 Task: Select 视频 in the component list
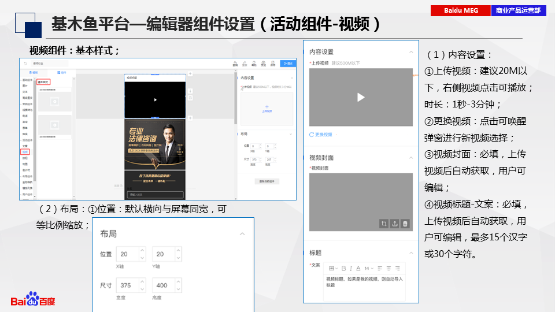[x=25, y=152]
